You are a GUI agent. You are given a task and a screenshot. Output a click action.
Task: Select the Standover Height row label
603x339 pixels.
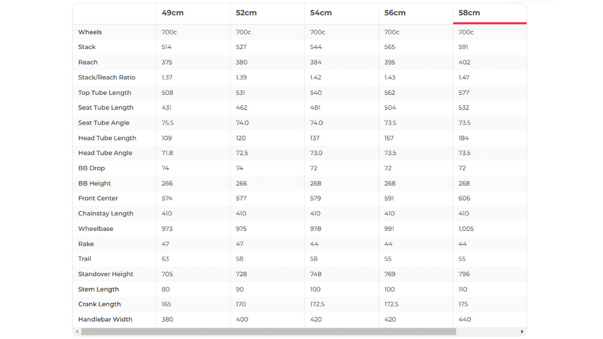106,274
